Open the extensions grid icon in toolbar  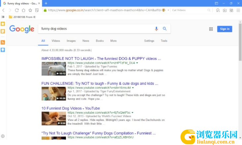[231, 10]
